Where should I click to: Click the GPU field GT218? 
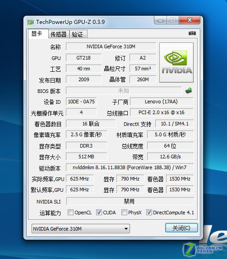point(83,58)
